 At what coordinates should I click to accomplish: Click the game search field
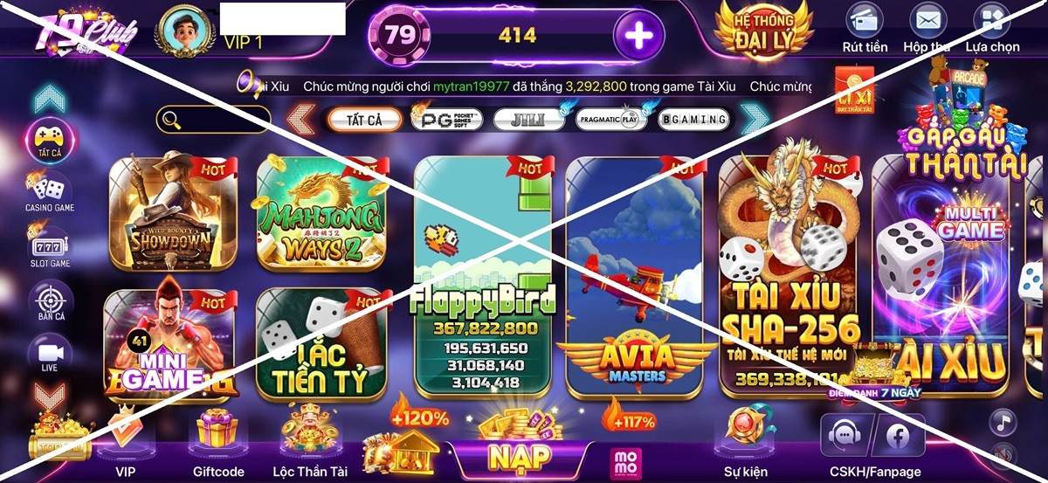point(214,120)
